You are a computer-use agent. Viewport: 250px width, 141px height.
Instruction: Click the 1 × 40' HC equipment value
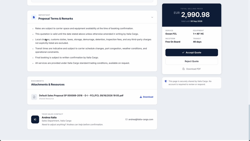(x=198, y=34)
